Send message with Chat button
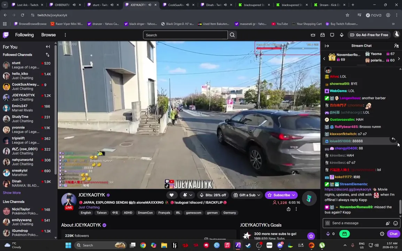This screenshot has width=402, height=251. 394,234
